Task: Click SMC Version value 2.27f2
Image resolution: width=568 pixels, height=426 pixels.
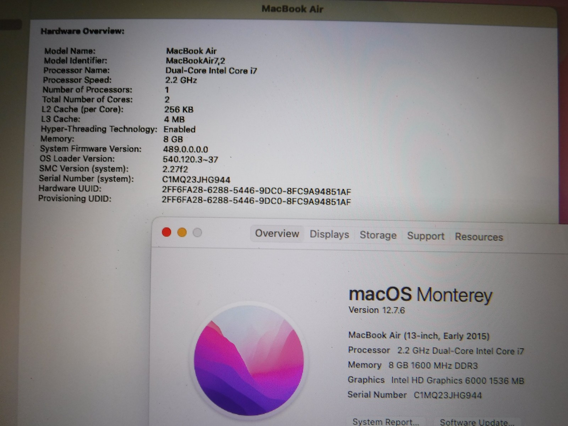Action: (x=175, y=169)
